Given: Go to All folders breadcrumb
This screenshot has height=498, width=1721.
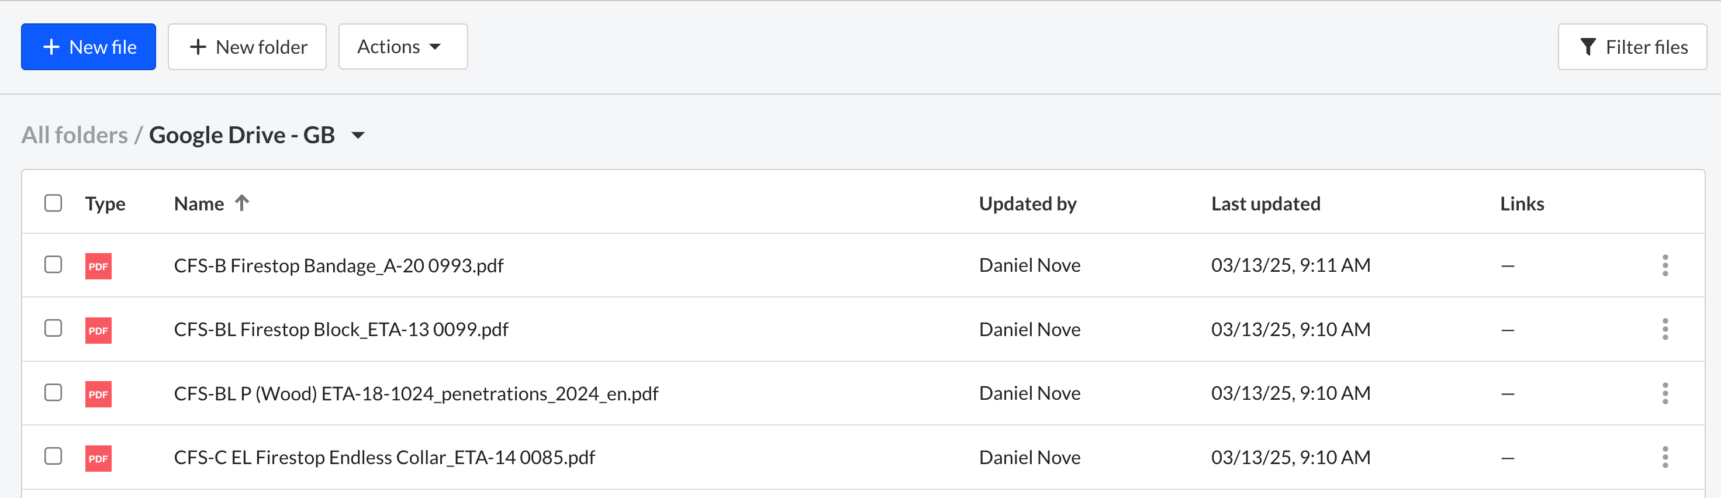Looking at the screenshot, I should 74,135.
